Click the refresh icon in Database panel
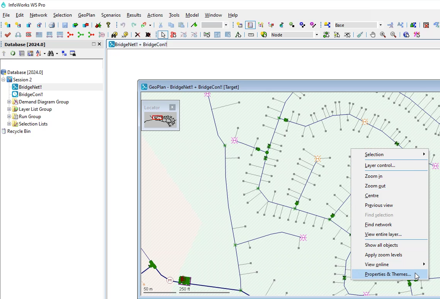The width and height of the screenshot is (440, 299). [x=13, y=53]
